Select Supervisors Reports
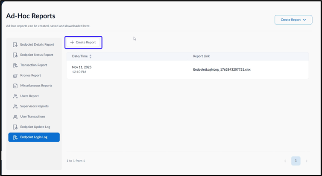The height and width of the screenshot is (176, 322). 34,107
